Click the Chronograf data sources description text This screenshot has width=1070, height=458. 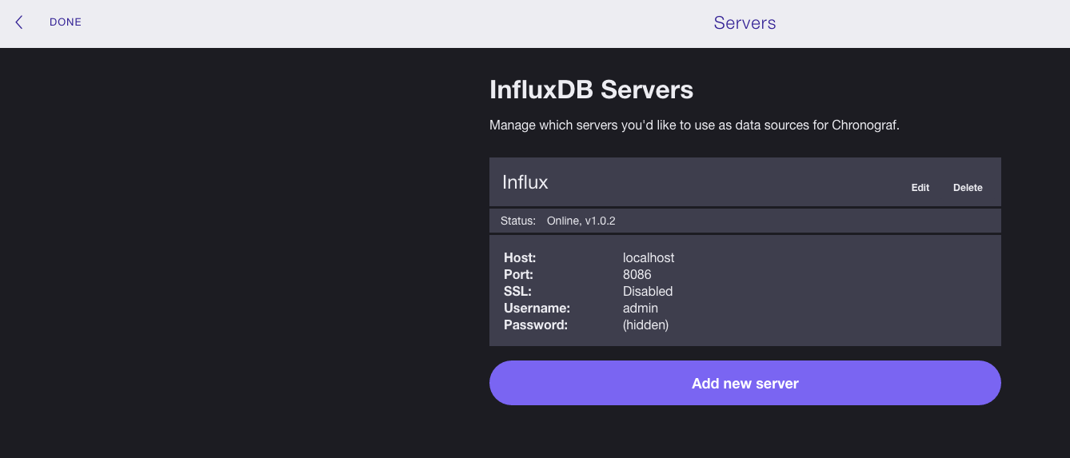[x=694, y=125]
